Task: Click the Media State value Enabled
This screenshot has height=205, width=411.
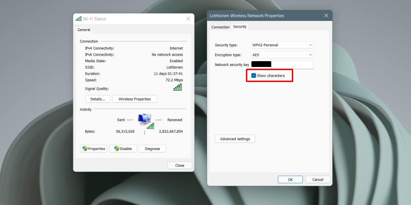Action: 176,61
